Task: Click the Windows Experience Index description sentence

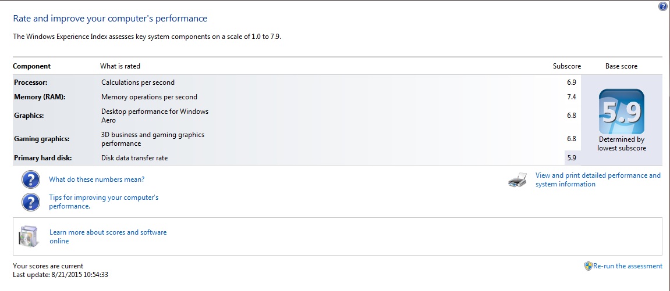Action: point(147,36)
